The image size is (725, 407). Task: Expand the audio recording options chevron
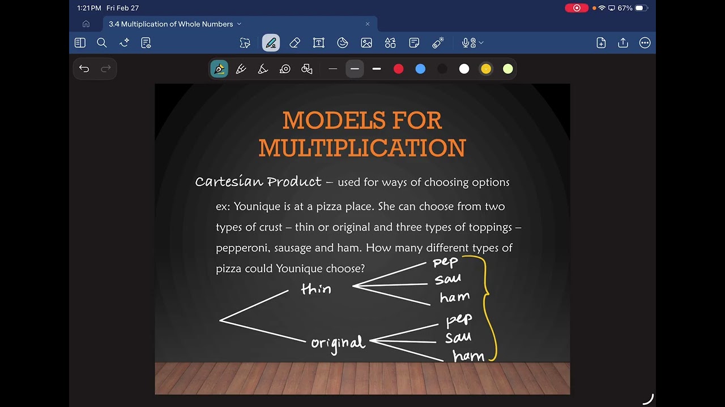click(x=481, y=43)
